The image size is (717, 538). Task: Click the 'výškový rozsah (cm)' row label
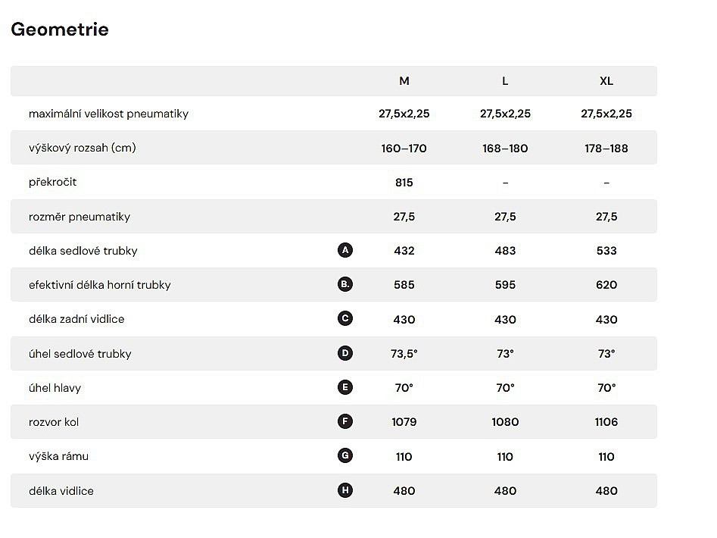(x=83, y=148)
